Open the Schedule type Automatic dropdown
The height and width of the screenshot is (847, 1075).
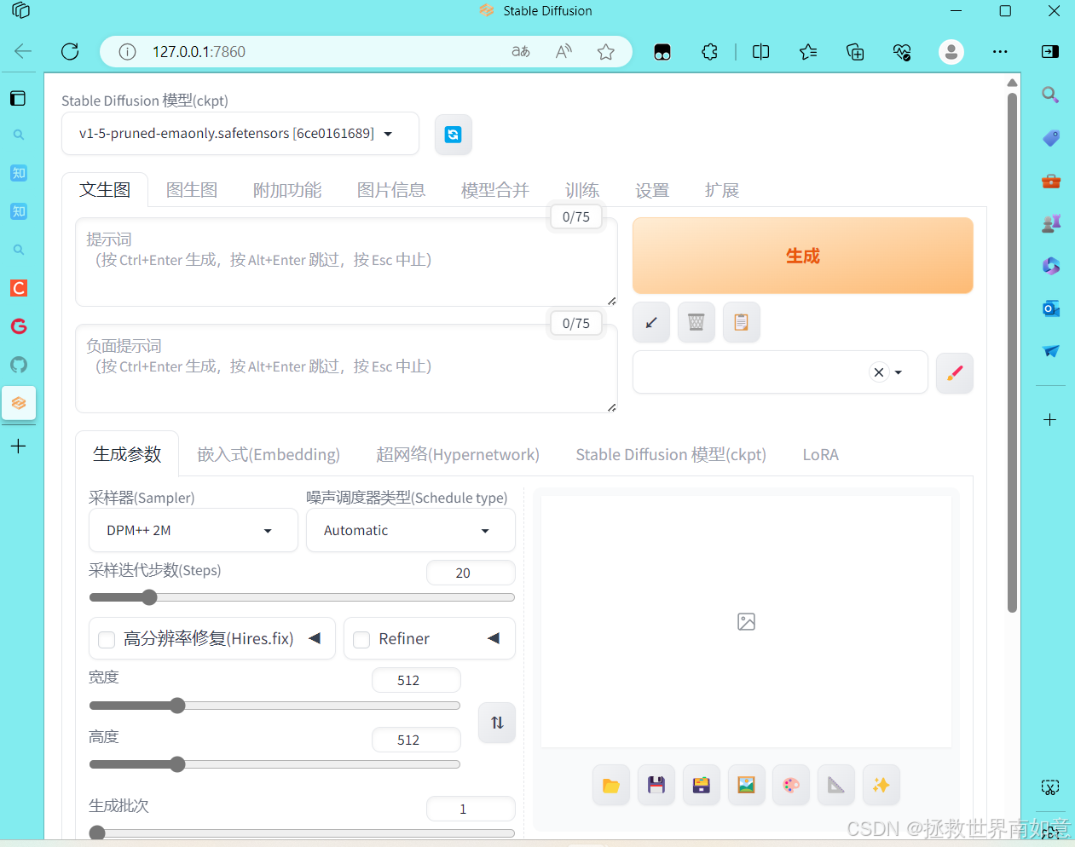pyautogui.click(x=411, y=530)
